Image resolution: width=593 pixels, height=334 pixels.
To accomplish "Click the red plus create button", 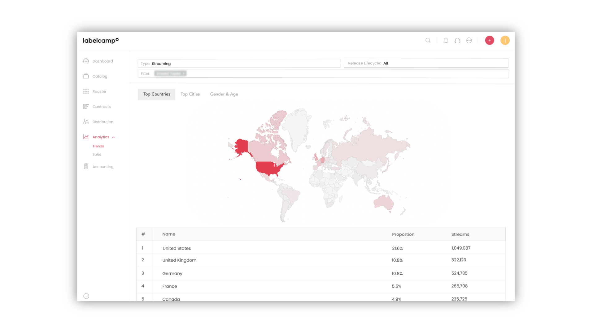I will (489, 41).
